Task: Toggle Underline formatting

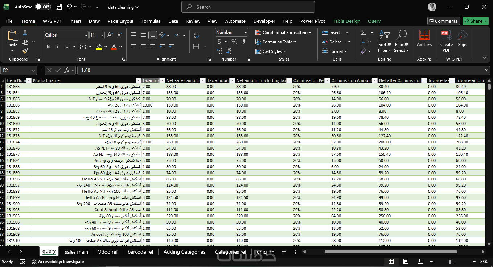Action: tap(67, 47)
